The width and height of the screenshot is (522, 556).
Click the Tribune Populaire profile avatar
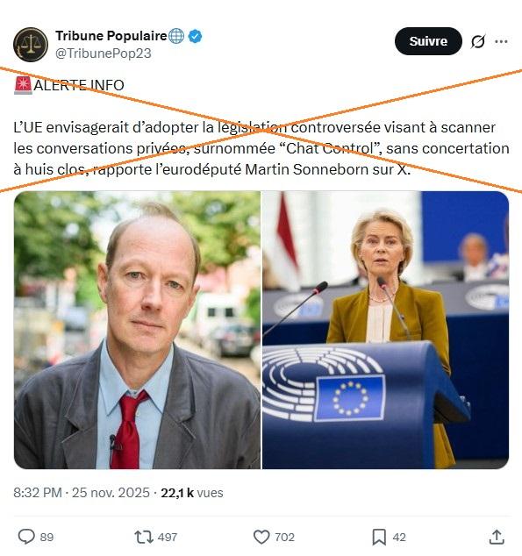(31, 45)
